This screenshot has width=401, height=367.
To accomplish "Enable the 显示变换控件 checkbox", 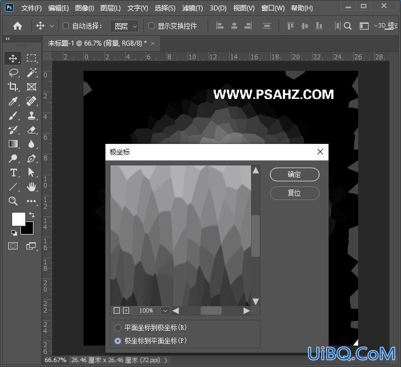I will (x=152, y=26).
